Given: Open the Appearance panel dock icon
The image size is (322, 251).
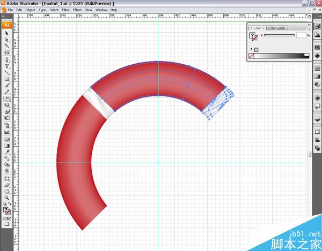Looking at the screenshot, I should pyautogui.click(x=317, y=98).
